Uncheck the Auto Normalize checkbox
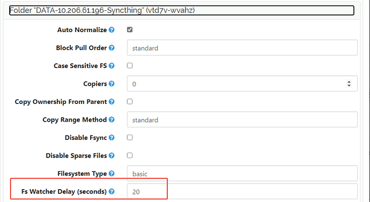 pyautogui.click(x=130, y=29)
